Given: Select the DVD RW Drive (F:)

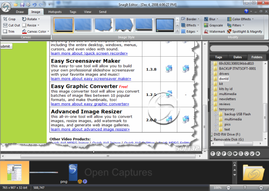Looking at the screenshot, I should pyautogui.click(x=227, y=134).
